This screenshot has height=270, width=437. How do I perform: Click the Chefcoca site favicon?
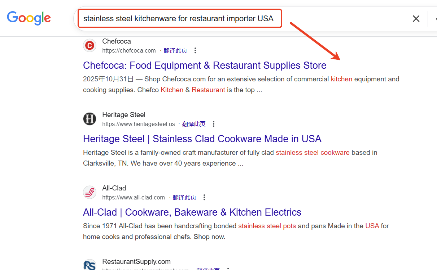(x=89, y=46)
